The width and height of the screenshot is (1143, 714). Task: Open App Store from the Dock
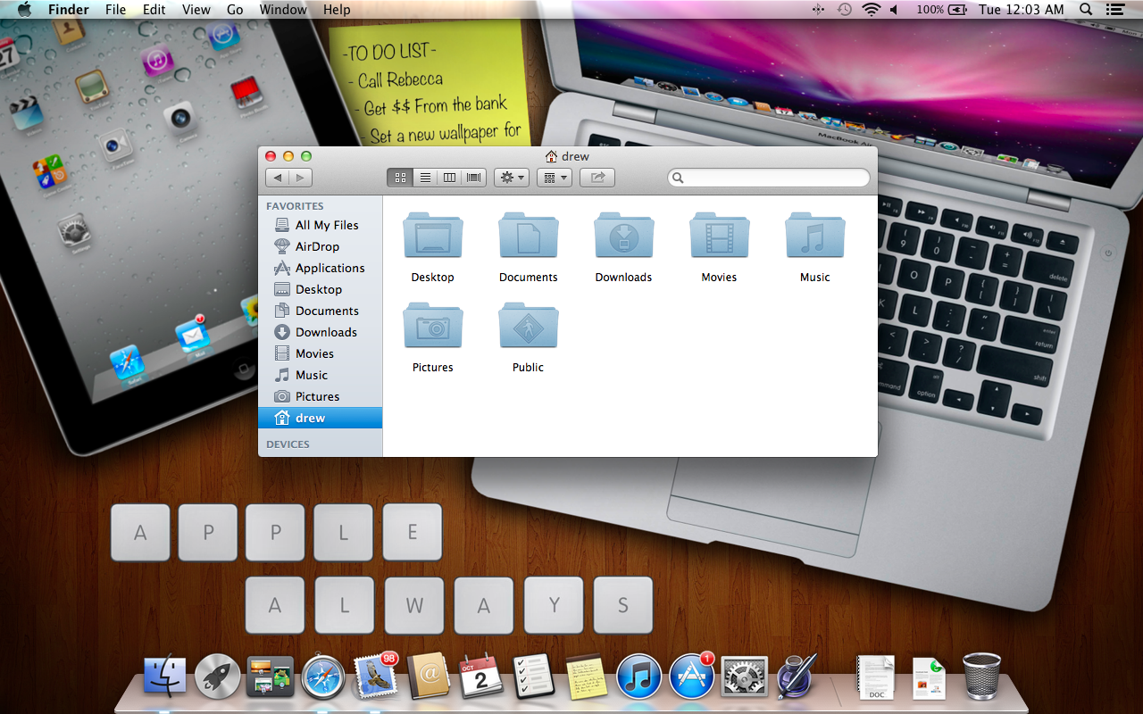[x=692, y=676]
